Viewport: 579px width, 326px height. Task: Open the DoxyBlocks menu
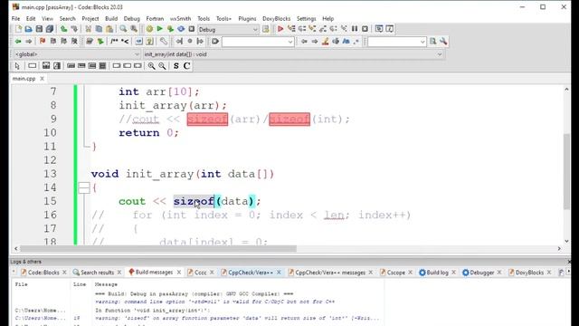(276, 18)
